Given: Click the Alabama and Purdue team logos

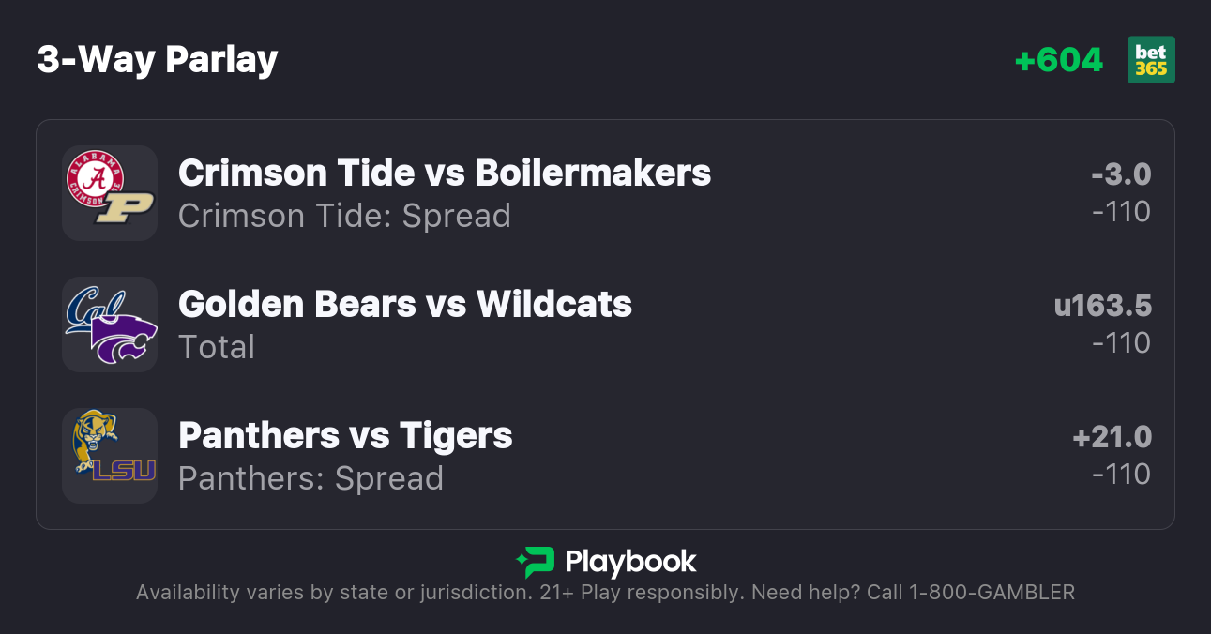Looking at the screenshot, I should pos(110,192).
